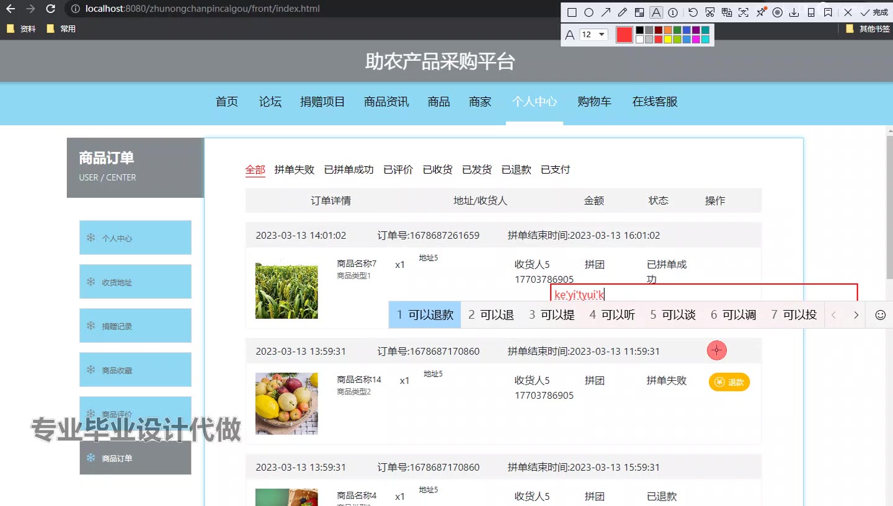Choose the purple color swatch
The image size is (893, 506).
pyautogui.click(x=696, y=30)
